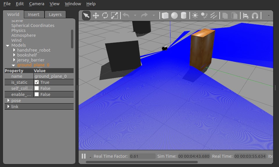This screenshot has height=167, width=279.
Task: Open the undo history dropdown arrow
Action: [135, 15]
